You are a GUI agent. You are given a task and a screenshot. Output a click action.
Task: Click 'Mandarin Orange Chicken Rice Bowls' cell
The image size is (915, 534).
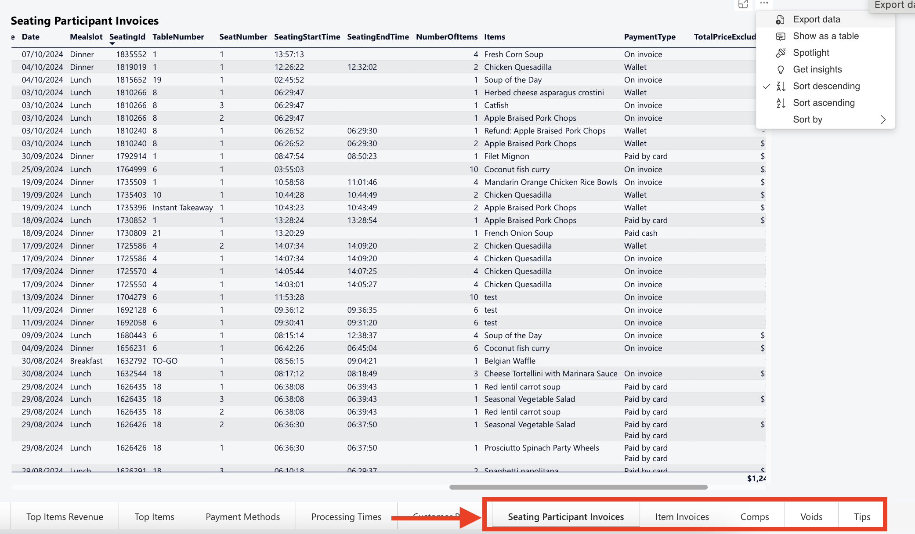point(551,182)
